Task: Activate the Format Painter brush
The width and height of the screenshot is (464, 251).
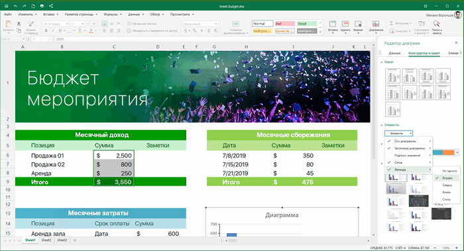Action: [x=30, y=23]
